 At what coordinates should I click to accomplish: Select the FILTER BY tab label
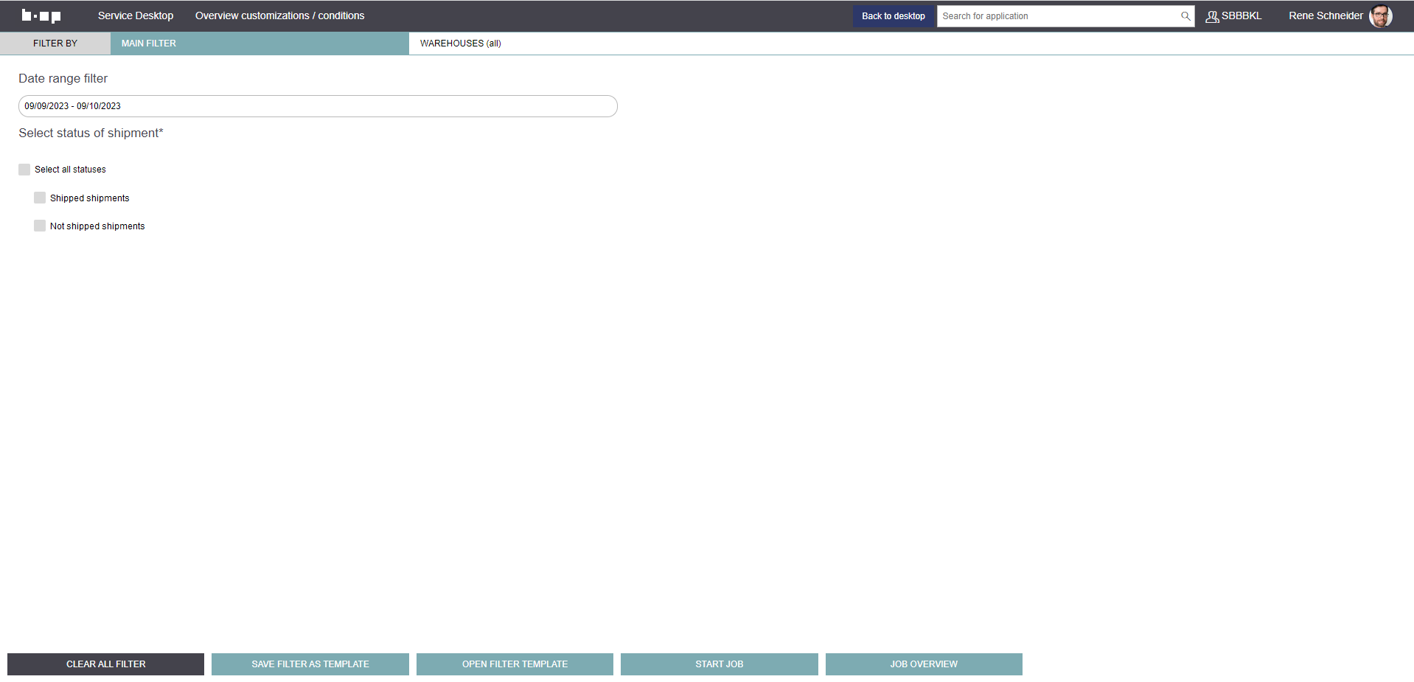coord(55,44)
